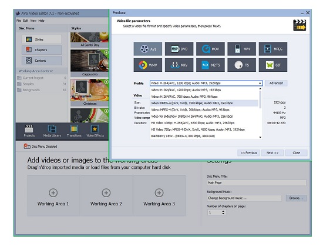
Task: Click the Change background music field
Action: 244,198
